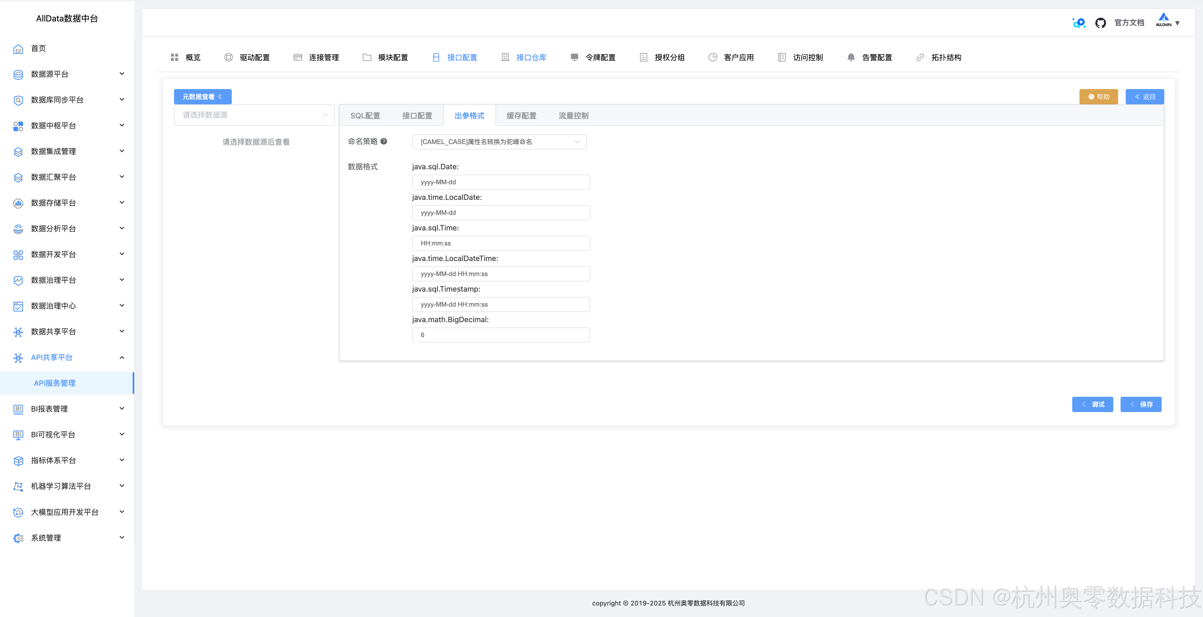Screen dimensions: 1203x617
Task: Click the java.math.BigDecimal input field
Action: 501,335
